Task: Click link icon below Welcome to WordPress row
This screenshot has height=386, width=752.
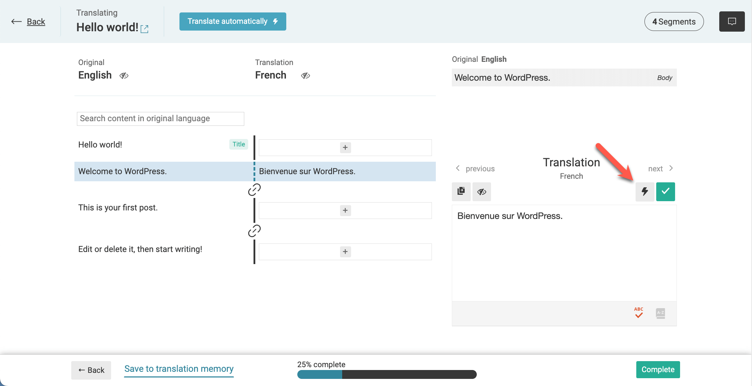Action: click(254, 190)
